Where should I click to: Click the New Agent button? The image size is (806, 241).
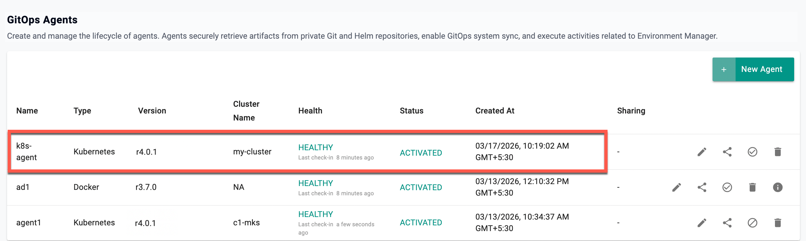(x=761, y=69)
